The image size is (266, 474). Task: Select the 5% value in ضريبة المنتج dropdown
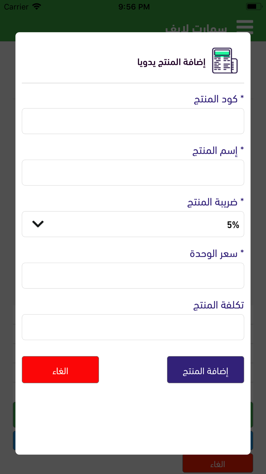click(233, 225)
